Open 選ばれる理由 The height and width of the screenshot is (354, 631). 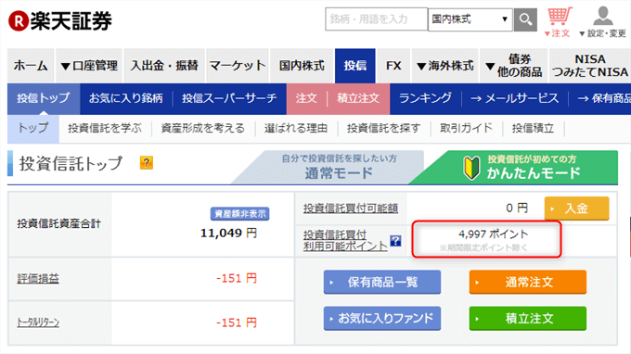pos(296,129)
